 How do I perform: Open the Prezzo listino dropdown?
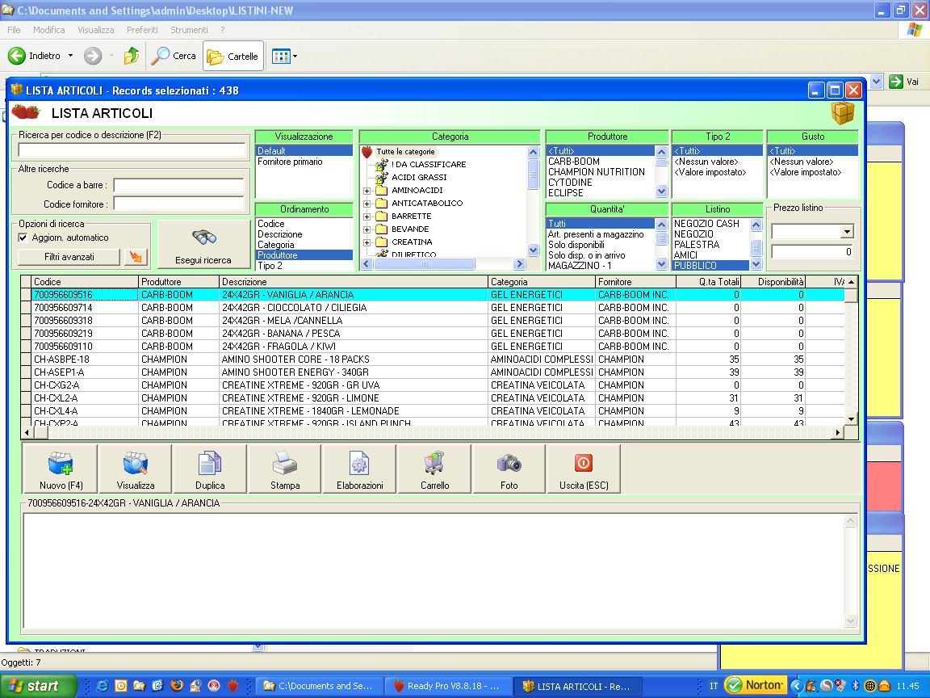(846, 232)
